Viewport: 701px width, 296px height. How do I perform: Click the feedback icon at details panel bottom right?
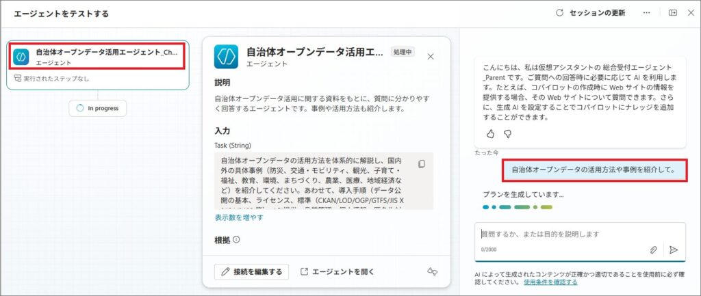431,271
